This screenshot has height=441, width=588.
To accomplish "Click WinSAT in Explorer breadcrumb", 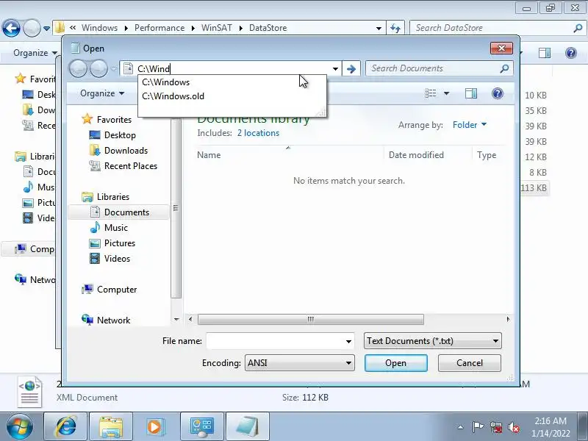I will [216, 28].
